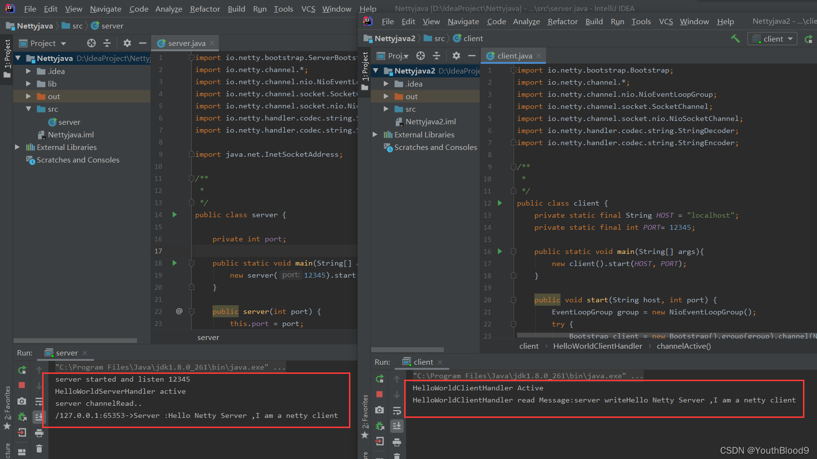
Task: Open the Proj view dropdown in Nettyjava2
Action: pyautogui.click(x=393, y=56)
